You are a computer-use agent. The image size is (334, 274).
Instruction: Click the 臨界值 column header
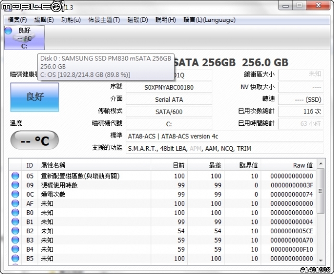tap(243, 165)
